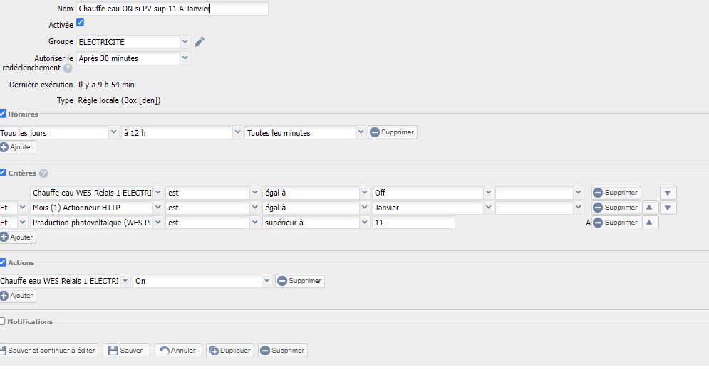Click the Nom text field
The width and height of the screenshot is (709, 369).
(x=172, y=9)
